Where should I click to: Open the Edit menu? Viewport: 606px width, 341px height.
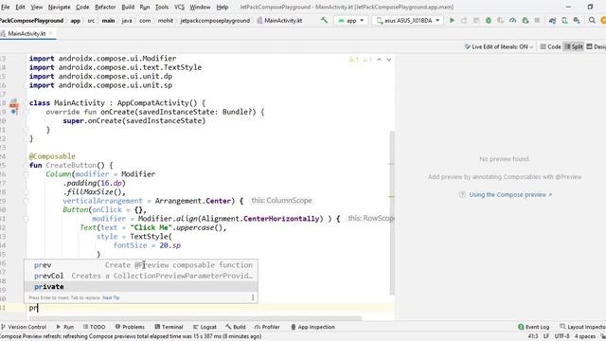[20, 7]
